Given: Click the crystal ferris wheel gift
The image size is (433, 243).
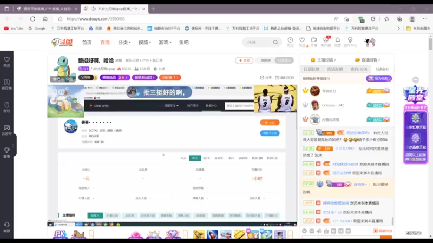Looking at the screenshot, I should click(416, 141).
